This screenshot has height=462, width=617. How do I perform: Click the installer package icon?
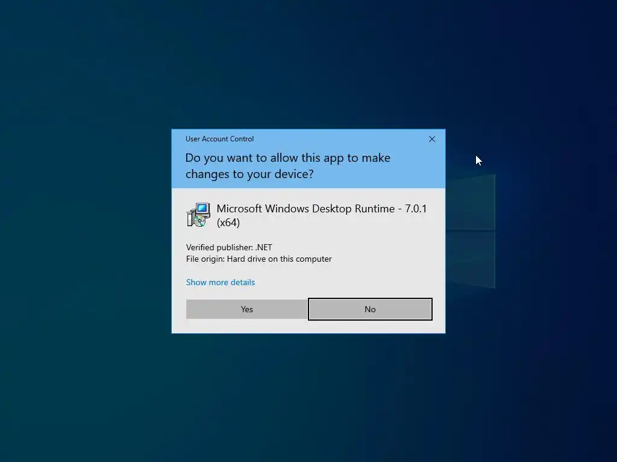click(x=198, y=215)
